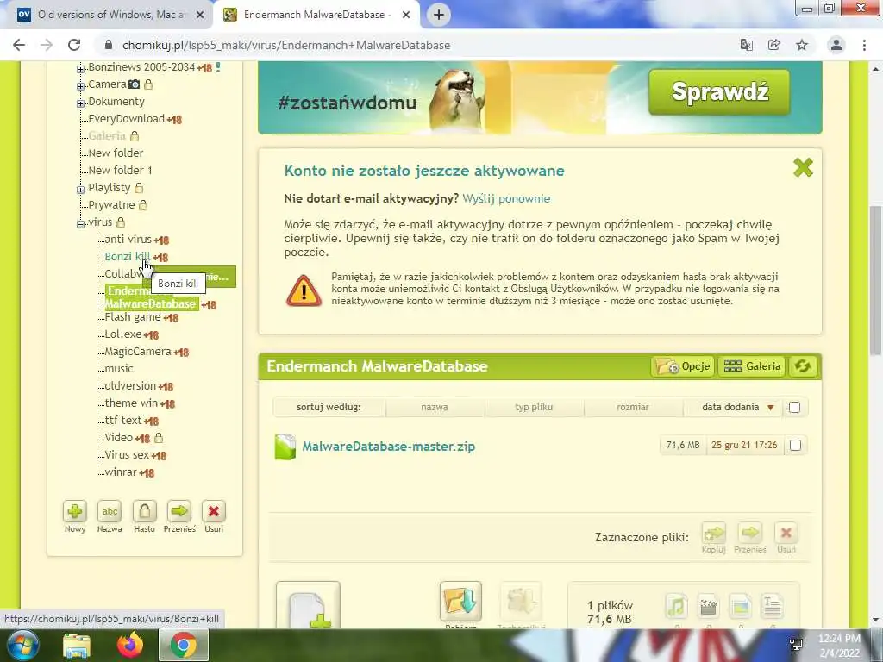This screenshot has height=662, width=883.
Task: Sort files by nazwa
Action: [x=435, y=407]
